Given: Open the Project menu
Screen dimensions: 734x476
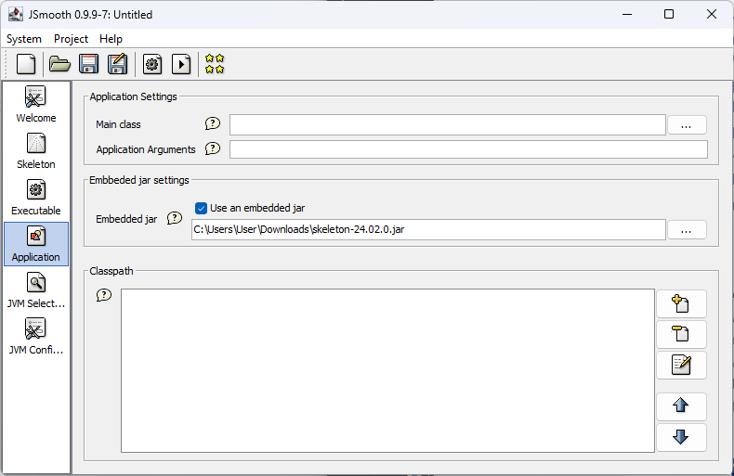Looking at the screenshot, I should pos(71,39).
